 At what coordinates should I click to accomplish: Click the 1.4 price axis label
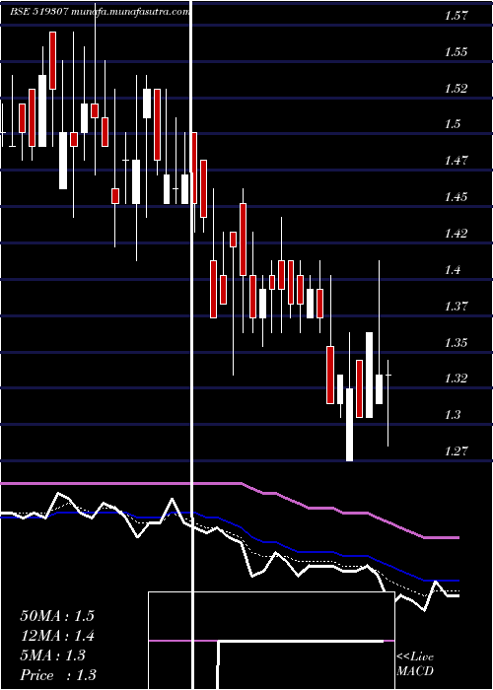[452, 269]
